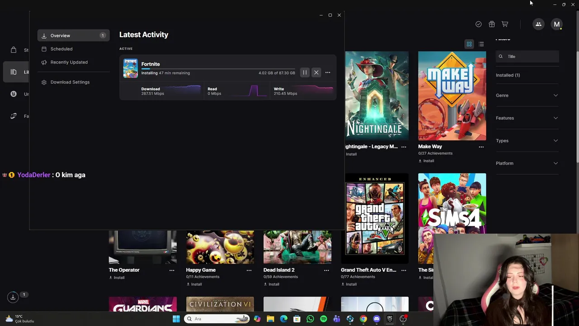Expand the Types filter

click(x=527, y=141)
